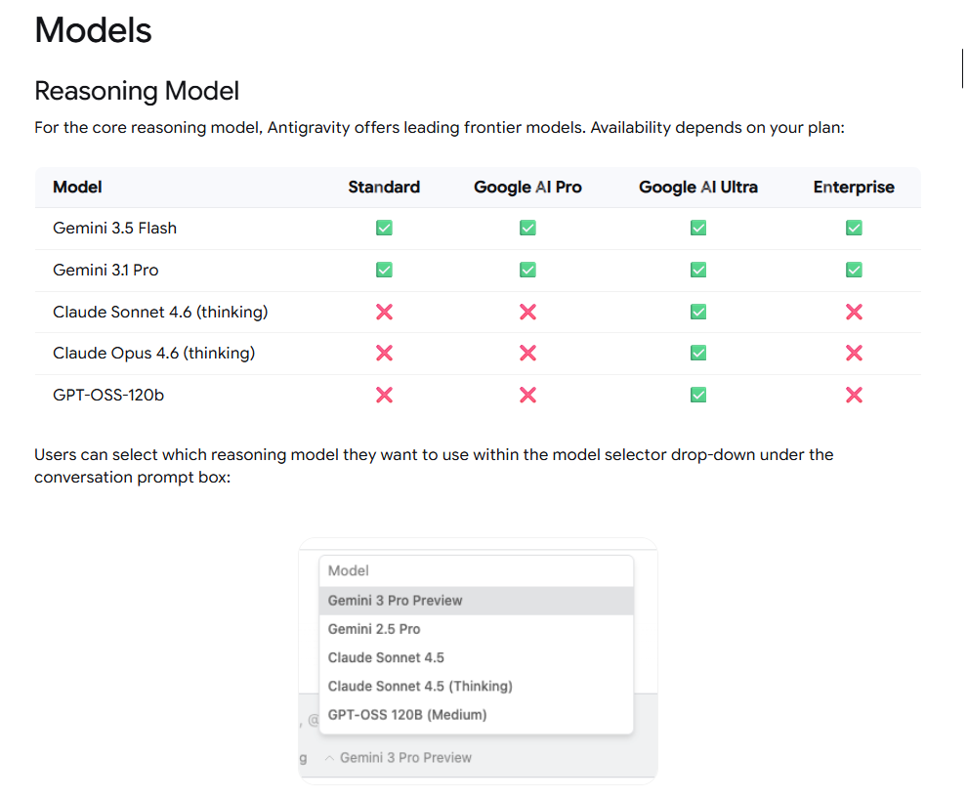Click the page scrollbar on right edge
This screenshot has height=799, width=968.
click(962, 68)
